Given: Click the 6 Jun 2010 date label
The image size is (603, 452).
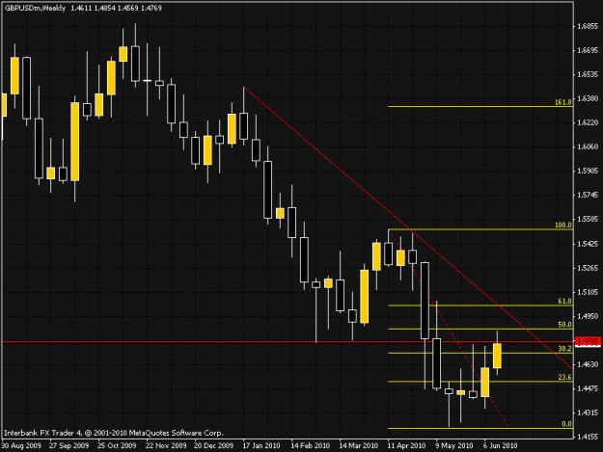Looking at the screenshot, I should click(x=501, y=446).
